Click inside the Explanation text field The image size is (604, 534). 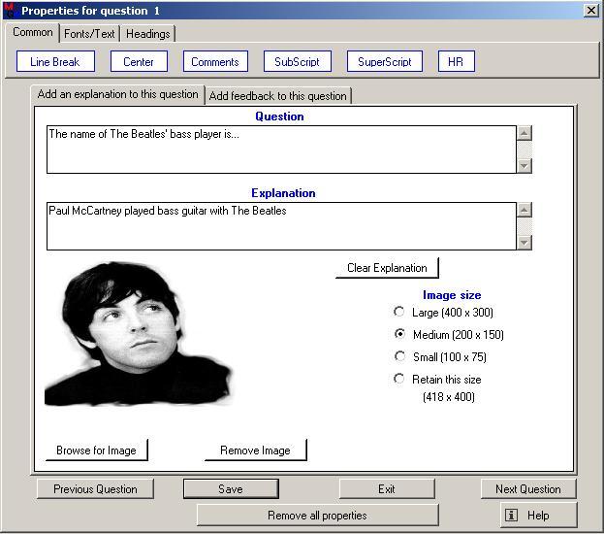(281, 225)
